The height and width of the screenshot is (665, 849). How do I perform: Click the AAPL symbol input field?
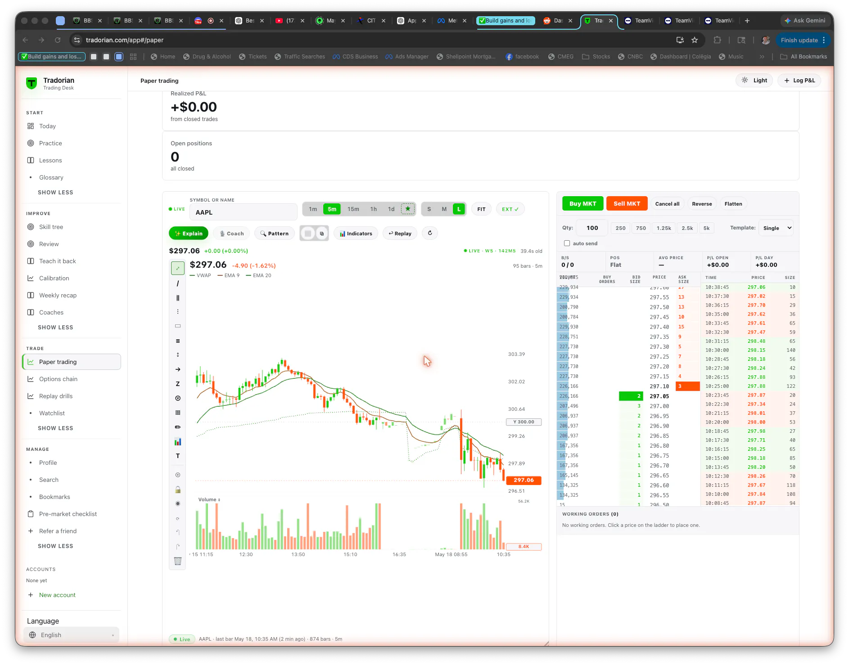[243, 212]
